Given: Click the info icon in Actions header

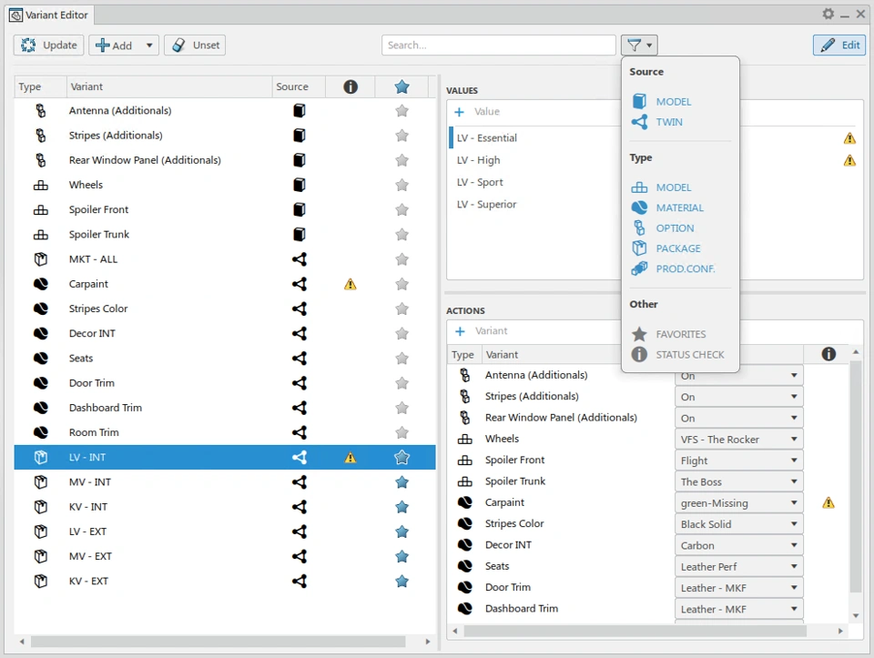Looking at the screenshot, I should (x=828, y=354).
